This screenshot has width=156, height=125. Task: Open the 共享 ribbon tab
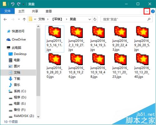click(35, 11)
